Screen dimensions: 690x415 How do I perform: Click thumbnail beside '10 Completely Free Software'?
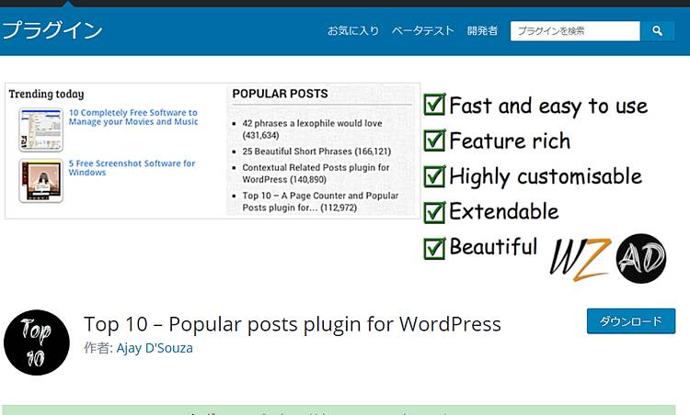(40, 130)
